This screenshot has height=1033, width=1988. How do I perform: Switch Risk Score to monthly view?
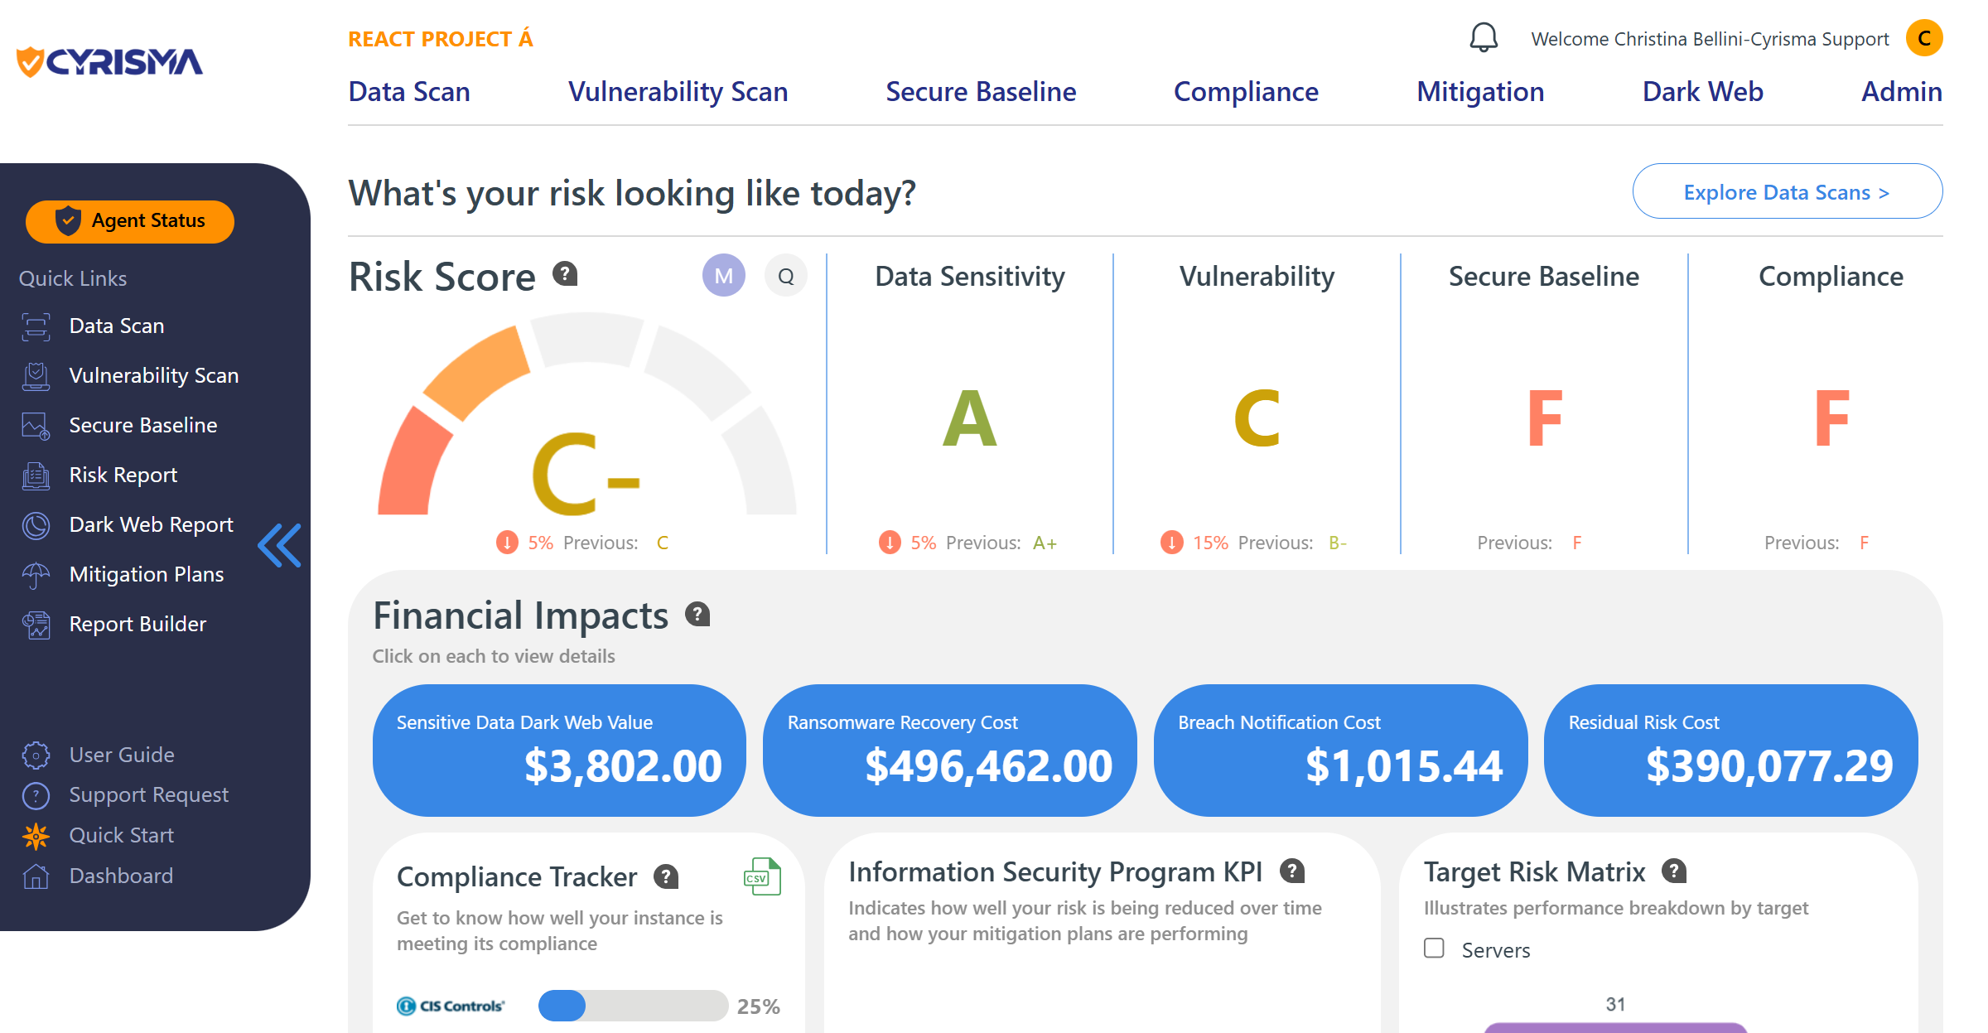point(723,276)
